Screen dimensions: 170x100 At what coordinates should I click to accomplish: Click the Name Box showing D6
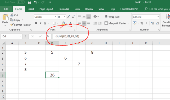click(12, 36)
